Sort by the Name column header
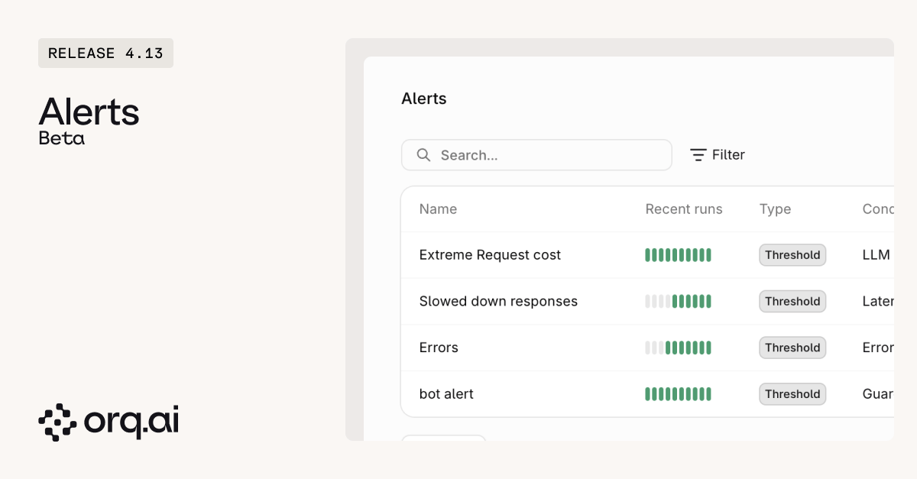Screen dimensions: 917x479 [438, 209]
